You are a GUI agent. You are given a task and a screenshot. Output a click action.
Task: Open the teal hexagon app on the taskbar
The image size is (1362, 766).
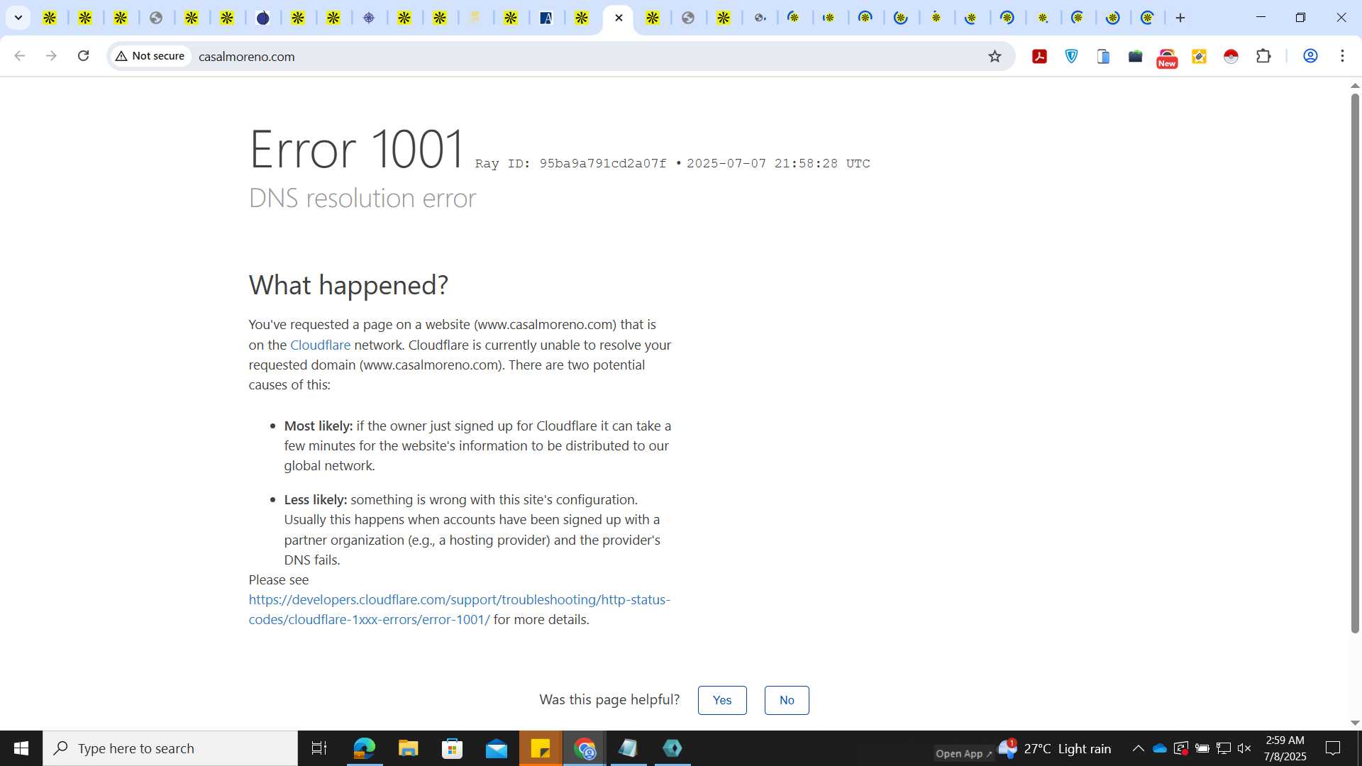(672, 748)
